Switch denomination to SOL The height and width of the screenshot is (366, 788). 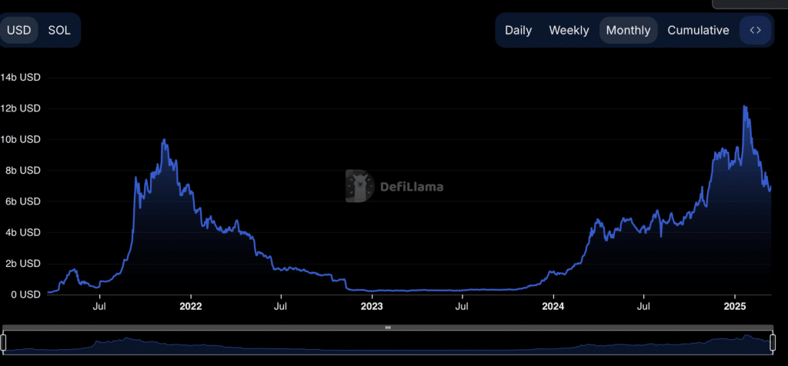click(59, 30)
